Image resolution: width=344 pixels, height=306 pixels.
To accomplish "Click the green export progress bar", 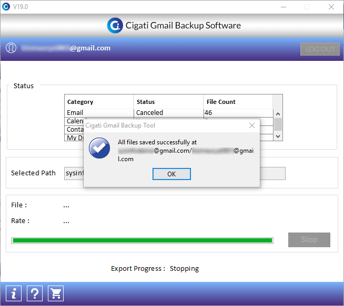I will click(142, 240).
